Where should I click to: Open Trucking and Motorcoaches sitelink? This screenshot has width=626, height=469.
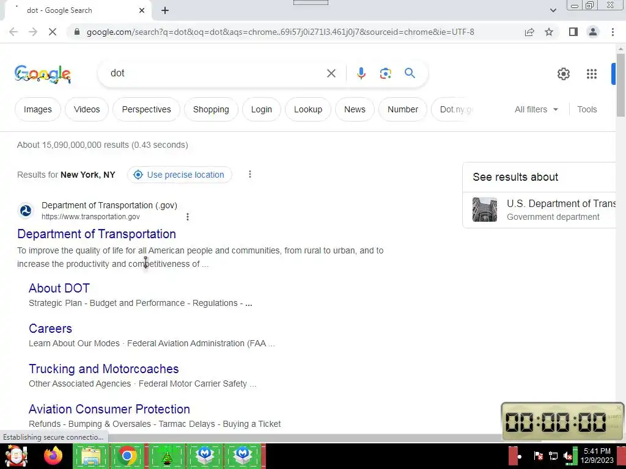coord(104,368)
